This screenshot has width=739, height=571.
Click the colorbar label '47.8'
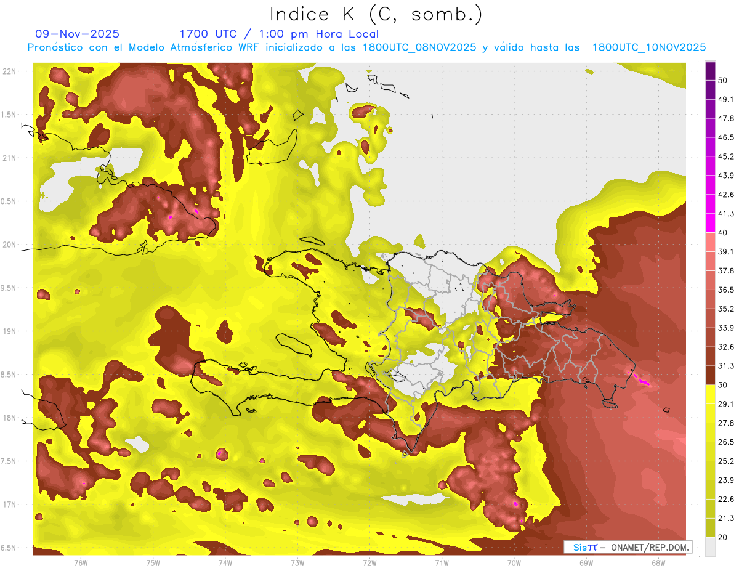pyautogui.click(x=726, y=118)
